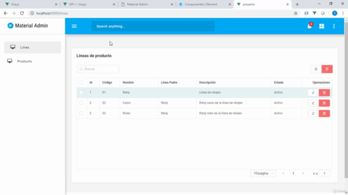348x195 pixels.
Task: Focus the Search anything field
Action: [153, 27]
